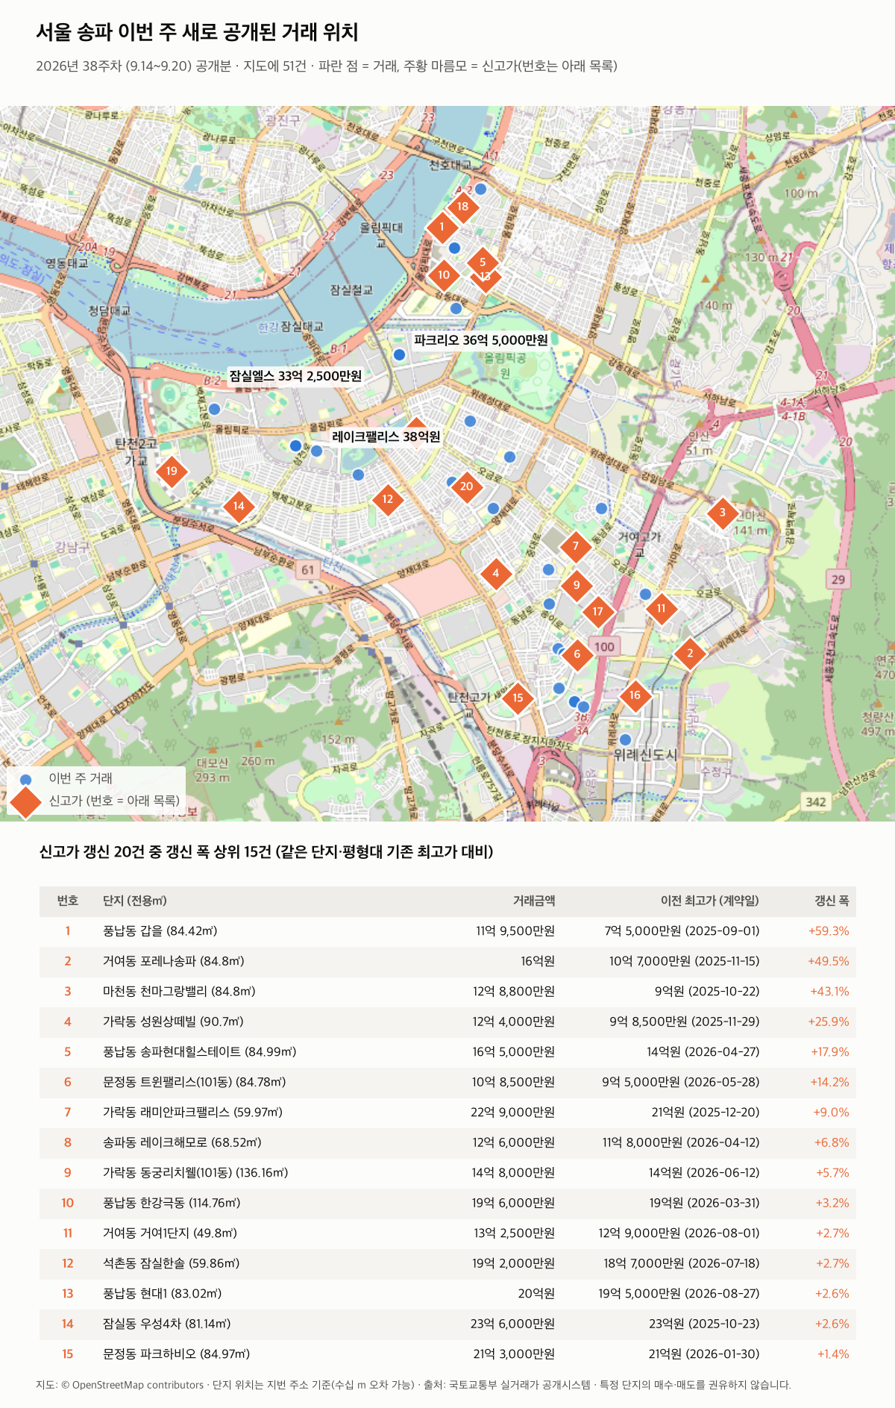Select orange diamond map marker 11
The height and width of the screenshot is (1408, 895).
point(661,608)
